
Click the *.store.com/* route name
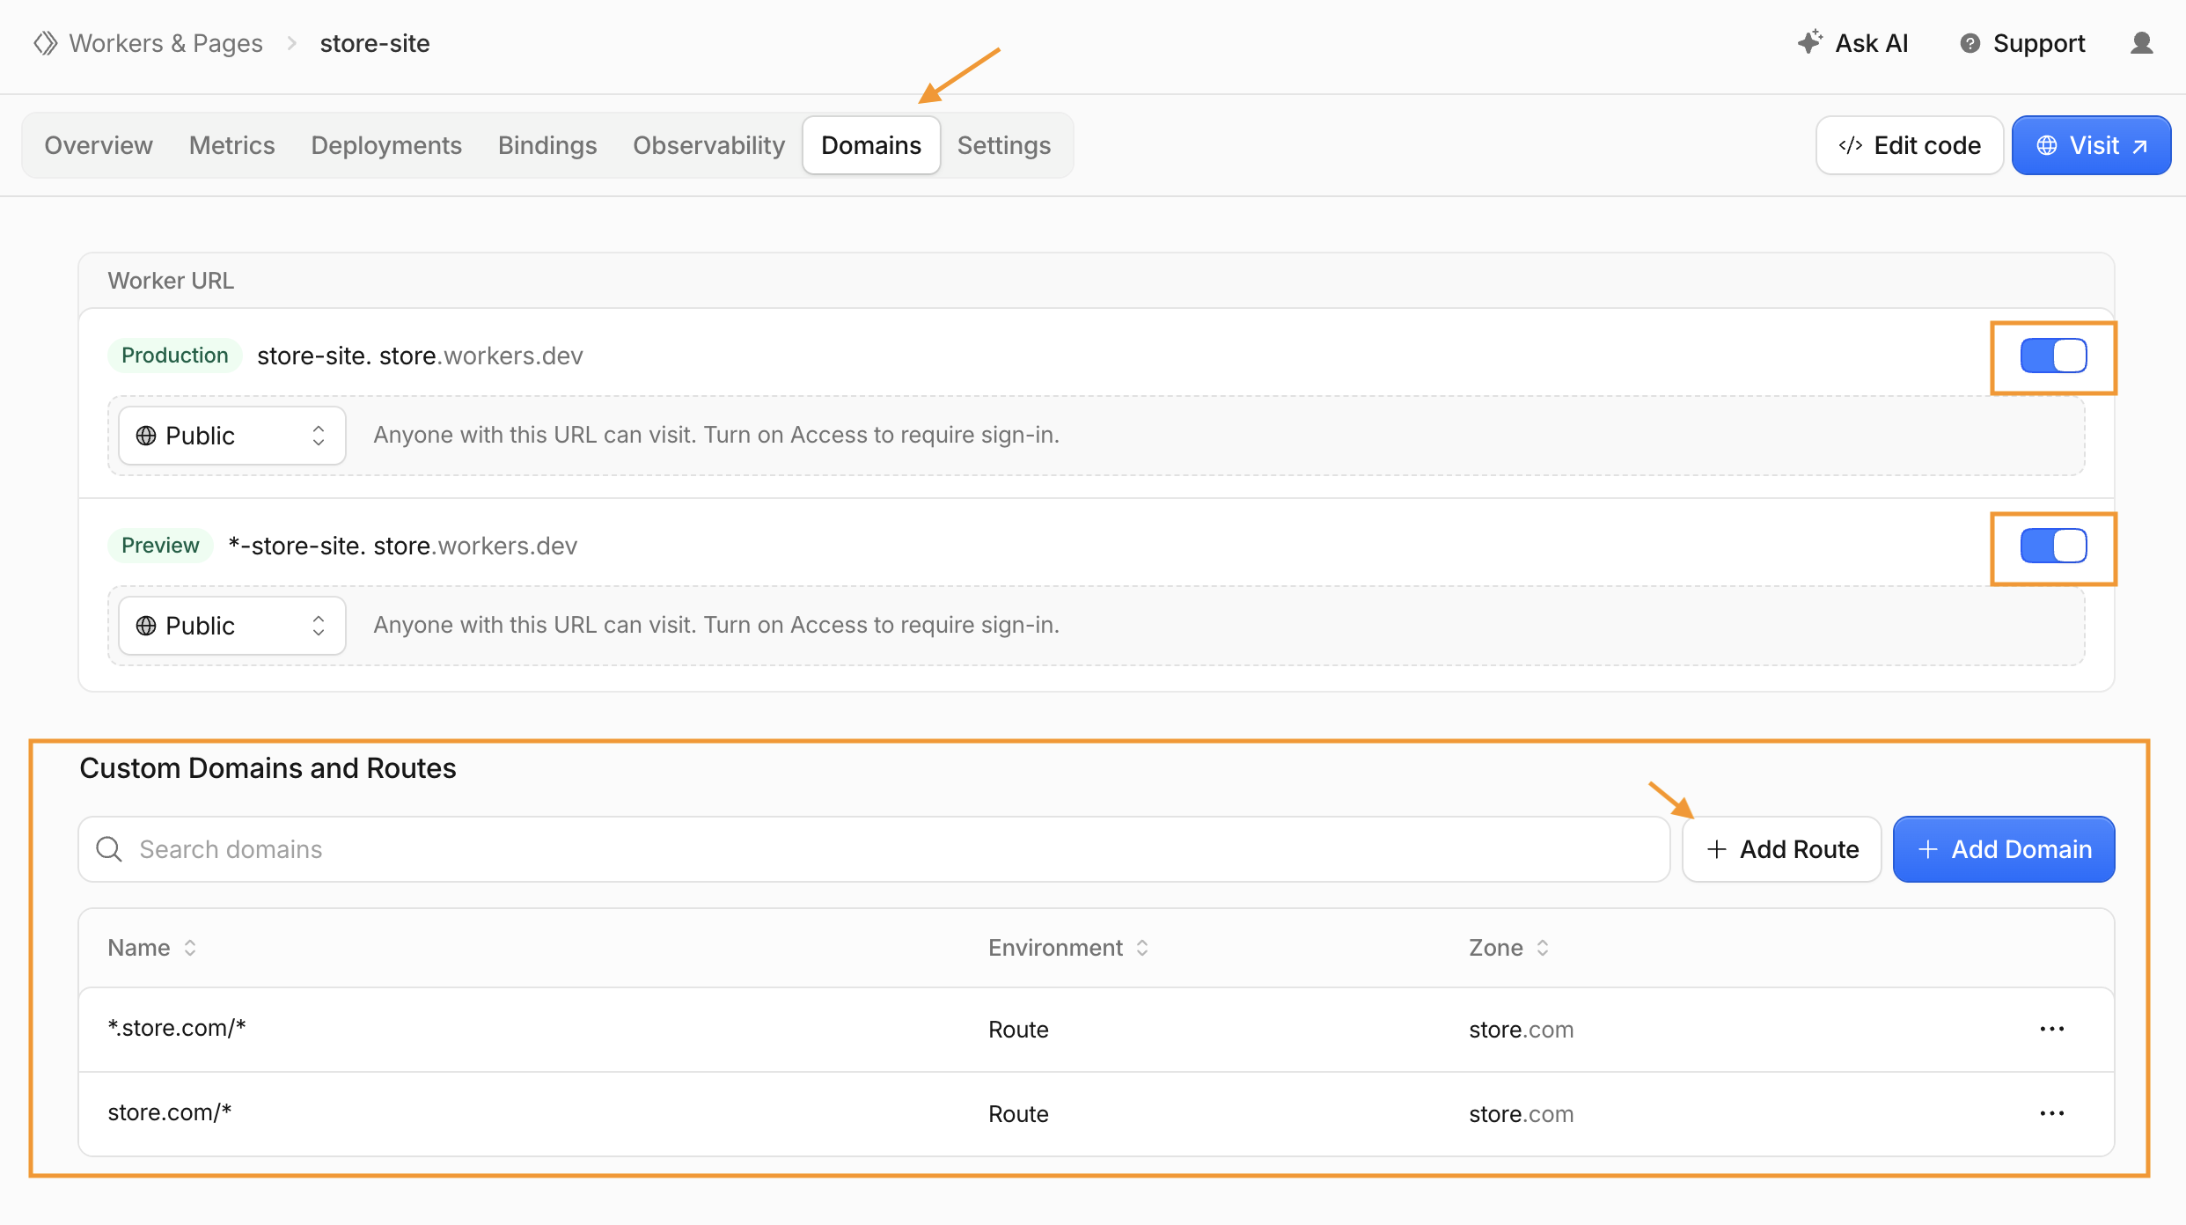(x=177, y=1028)
